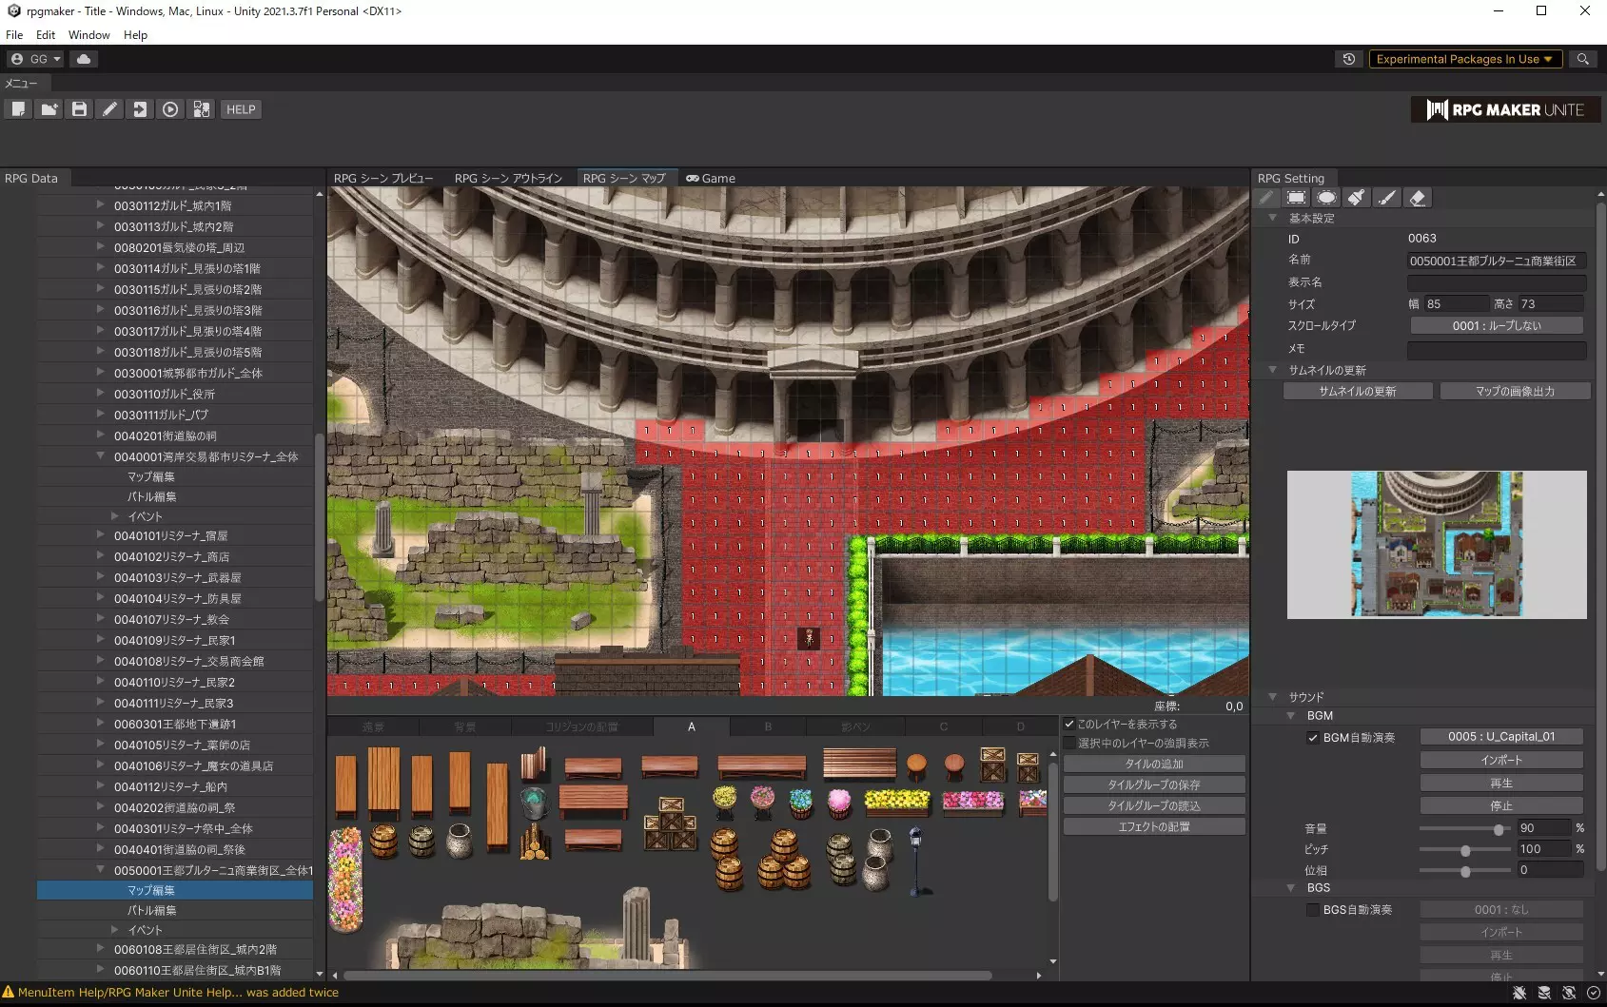Collapse the 'サムネイルの更新' section
The image size is (1607, 1007).
click(1273, 370)
